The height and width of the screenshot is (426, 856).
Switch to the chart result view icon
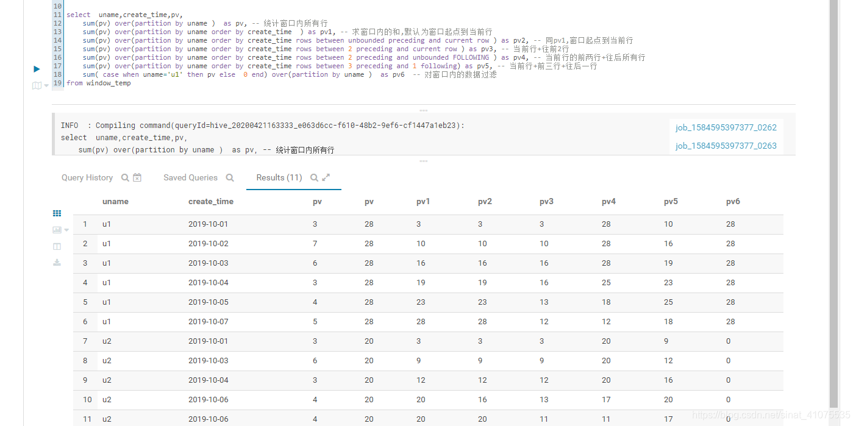coord(57,230)
